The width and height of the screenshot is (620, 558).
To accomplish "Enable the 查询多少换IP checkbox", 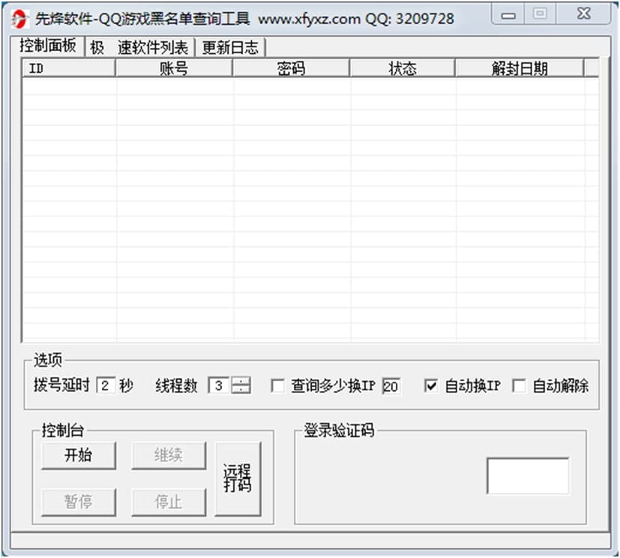I will tap(277, 386).
